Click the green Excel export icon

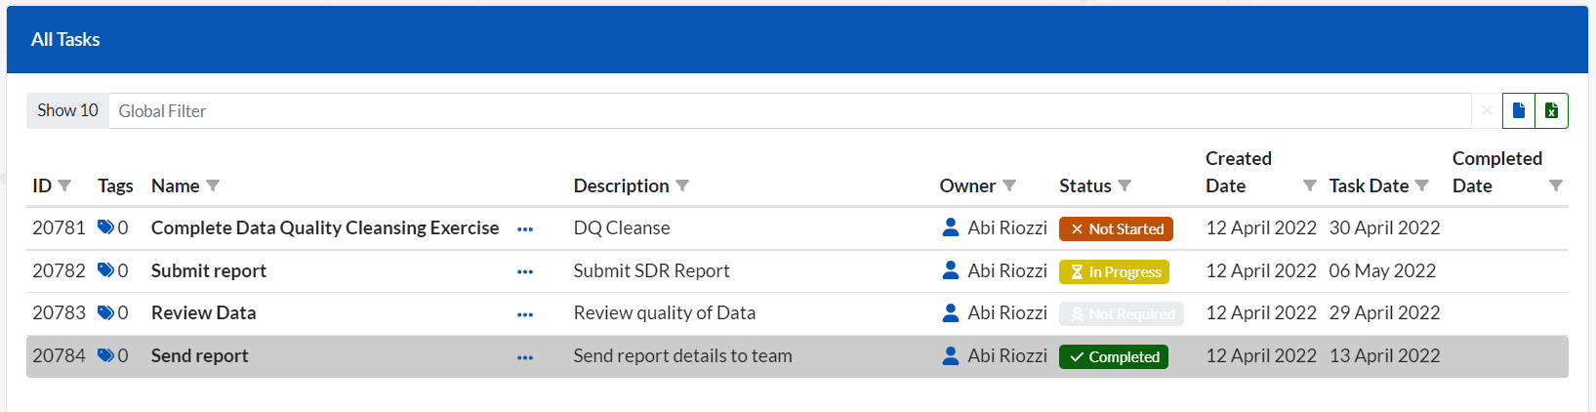[1551, 110]
